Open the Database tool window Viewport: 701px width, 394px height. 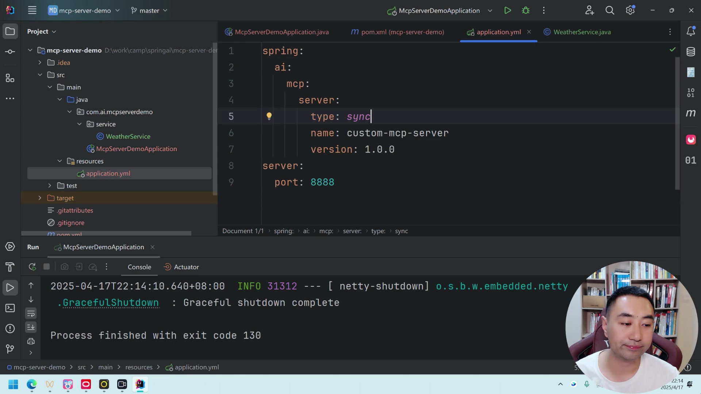click(x=690, y=51)
